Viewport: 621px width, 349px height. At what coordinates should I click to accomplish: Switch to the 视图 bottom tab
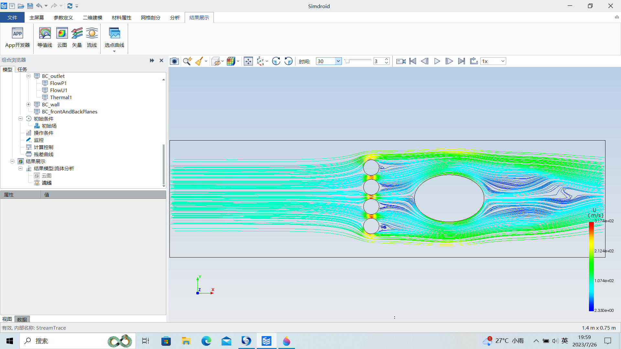coord(7,319)
